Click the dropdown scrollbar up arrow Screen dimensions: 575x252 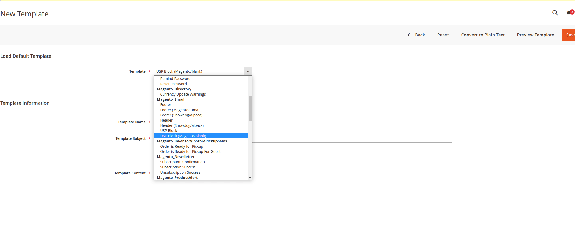(x=250, y=78)
